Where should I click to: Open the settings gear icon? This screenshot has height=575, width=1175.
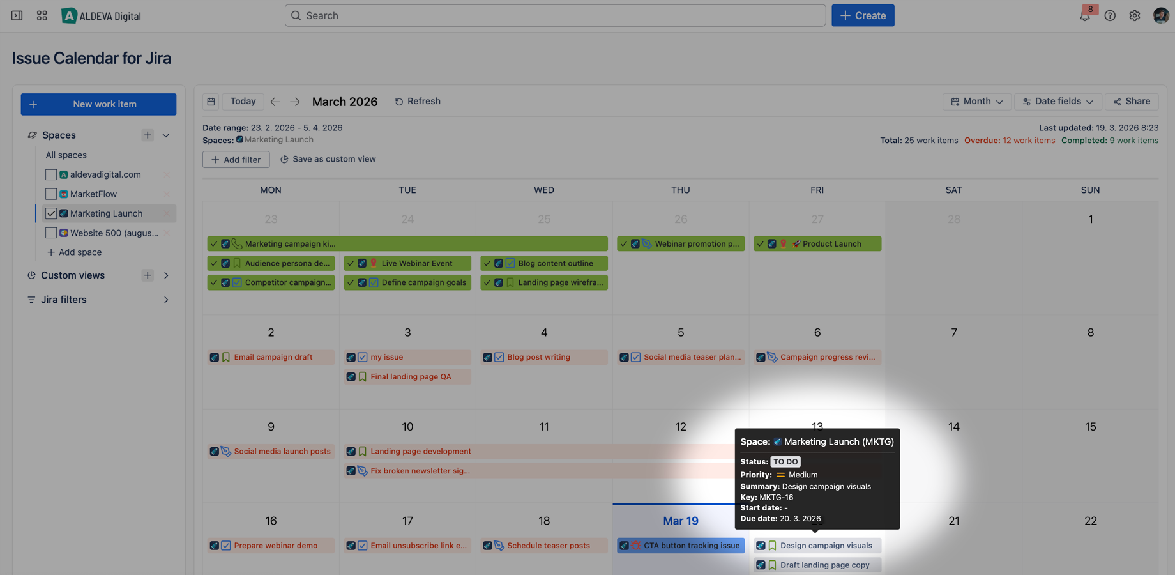[x=1135, y=15]
